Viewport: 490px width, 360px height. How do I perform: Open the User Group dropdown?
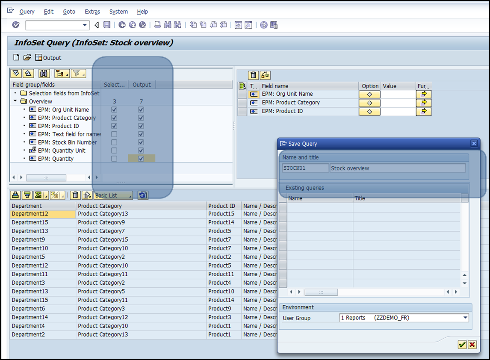click(x=465, y=318)
